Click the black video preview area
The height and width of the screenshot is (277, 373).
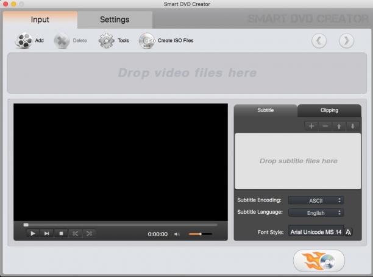[121, 163]
